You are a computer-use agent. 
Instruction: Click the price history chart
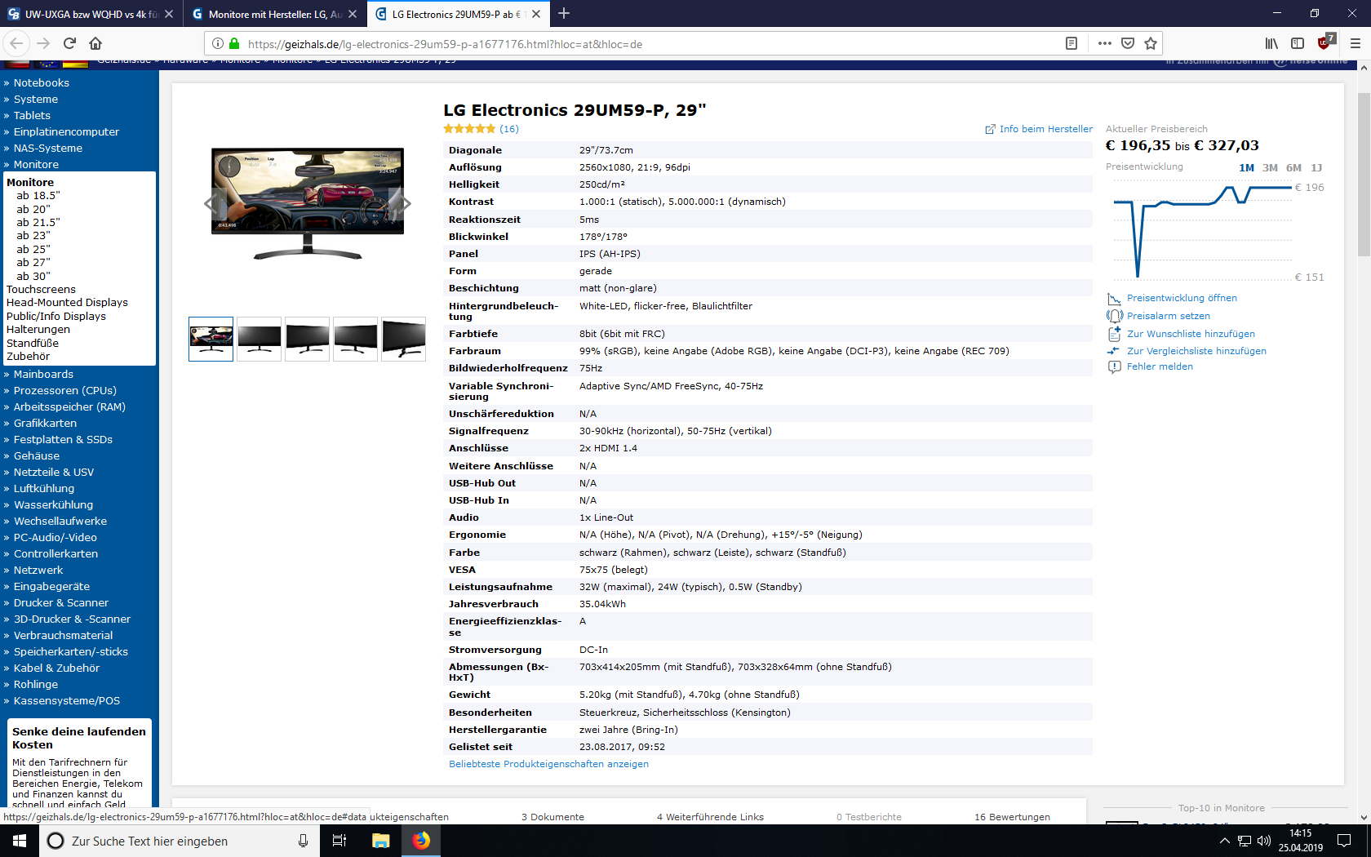1204,230
